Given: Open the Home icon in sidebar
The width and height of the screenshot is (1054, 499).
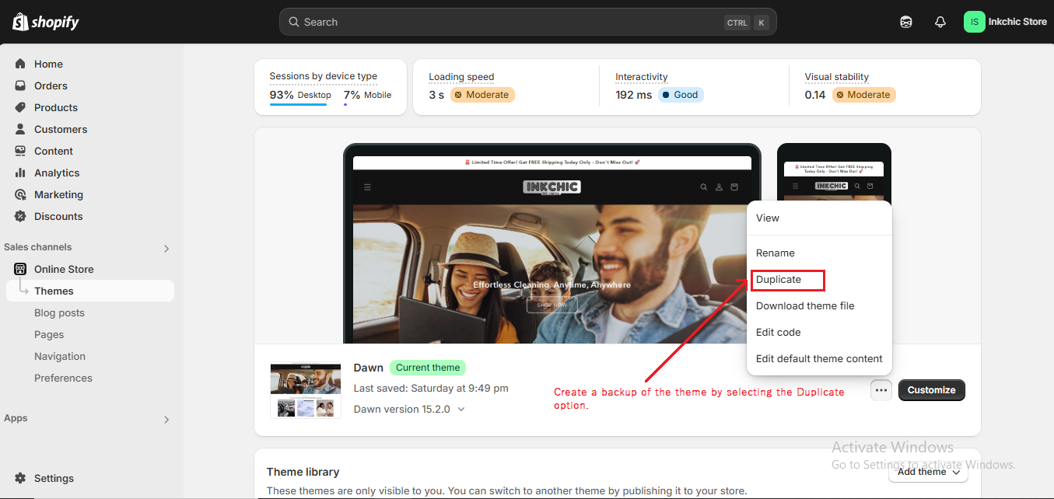Looking at the screenshot, I should [x=20, y=64].
